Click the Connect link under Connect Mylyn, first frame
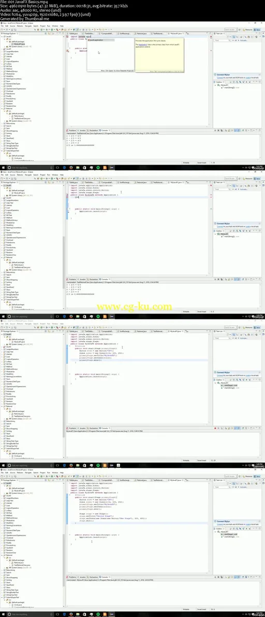The height and width of the screenshot is (617, 265). pos(220,78)
